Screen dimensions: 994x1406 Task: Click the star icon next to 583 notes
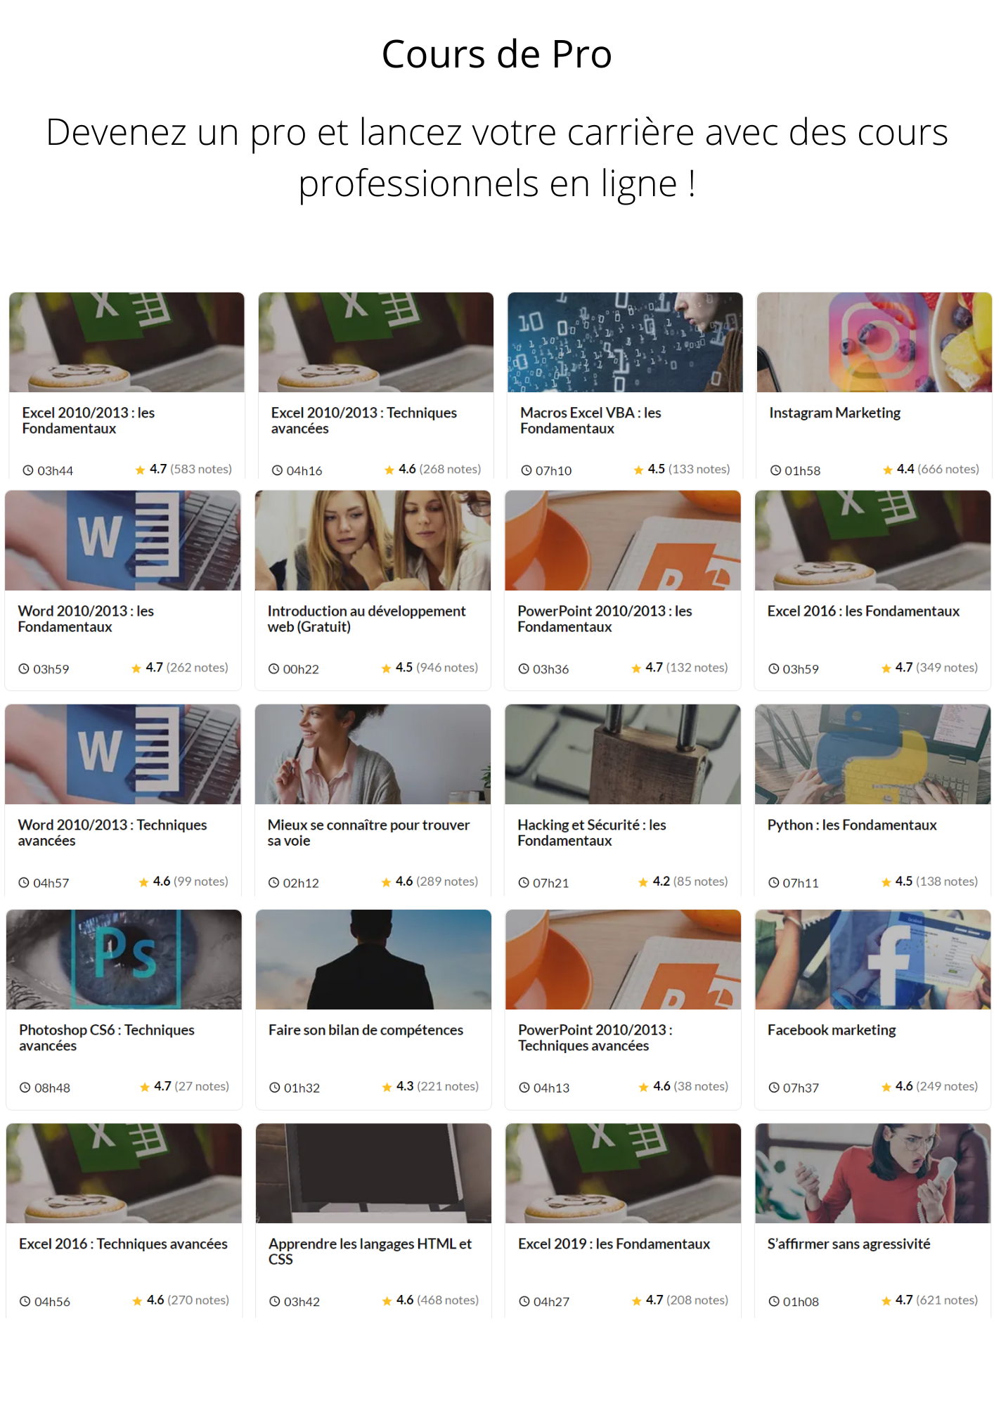140,470
